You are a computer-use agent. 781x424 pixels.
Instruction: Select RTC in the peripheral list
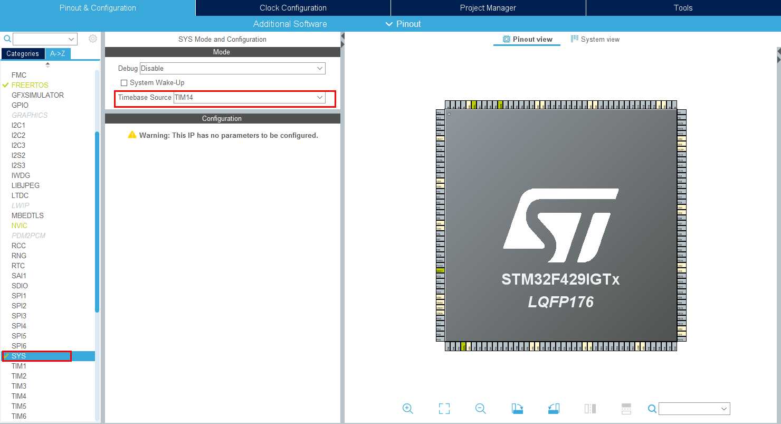18,266
